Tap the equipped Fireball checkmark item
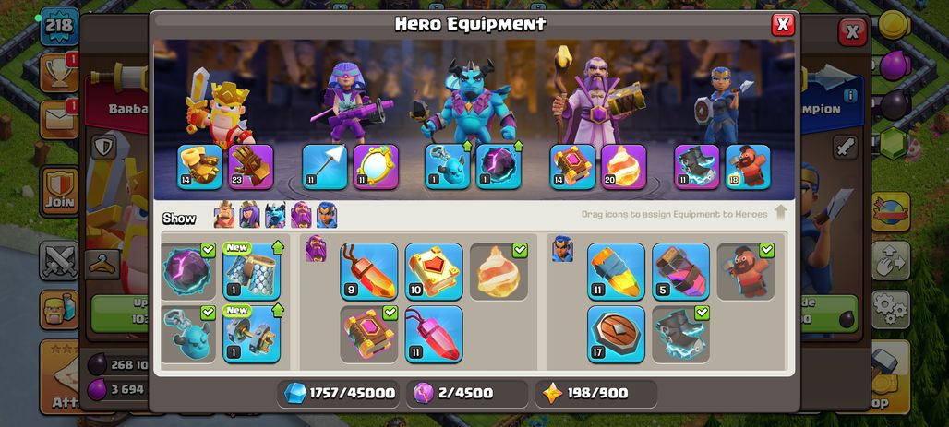The height and width of the screenshot is (427, 949). tap(499, 271)
